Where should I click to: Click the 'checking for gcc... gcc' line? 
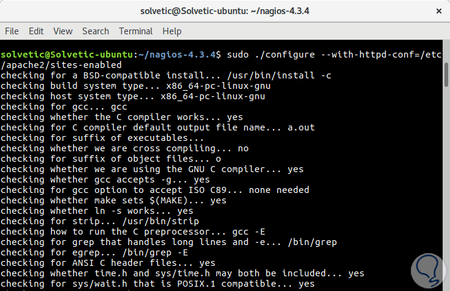(x=64, y=107)
